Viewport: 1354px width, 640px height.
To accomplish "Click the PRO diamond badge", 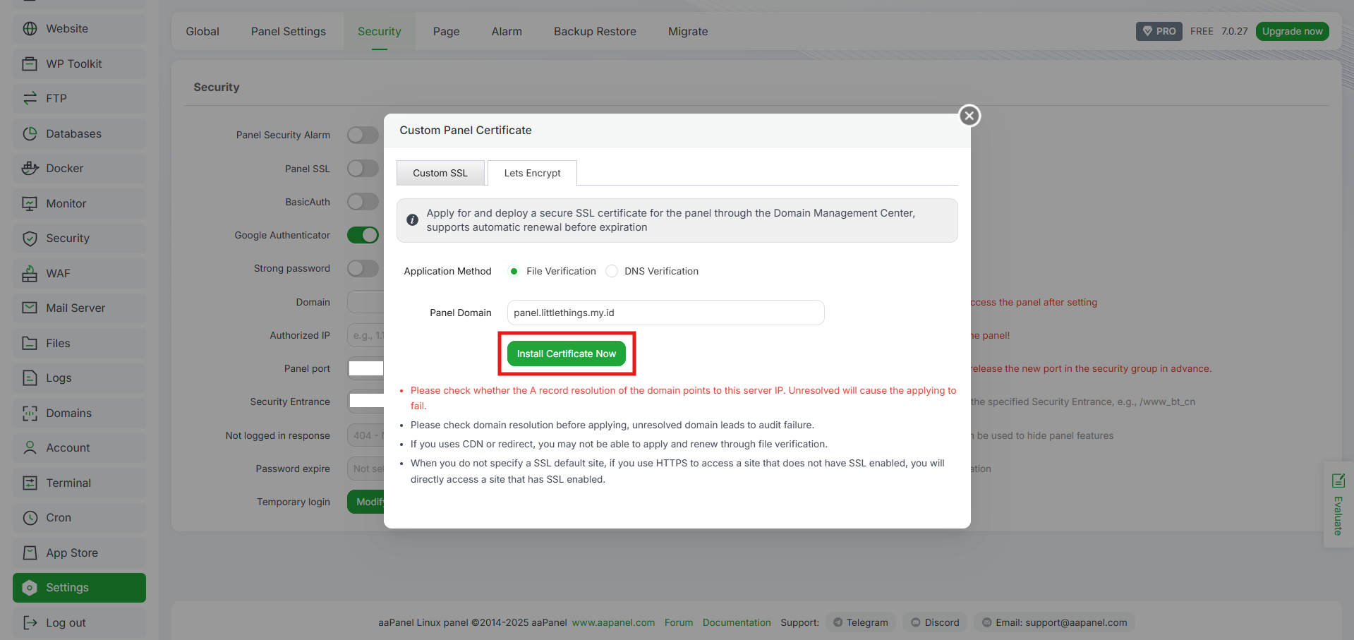I will [x=1159, y=31].
